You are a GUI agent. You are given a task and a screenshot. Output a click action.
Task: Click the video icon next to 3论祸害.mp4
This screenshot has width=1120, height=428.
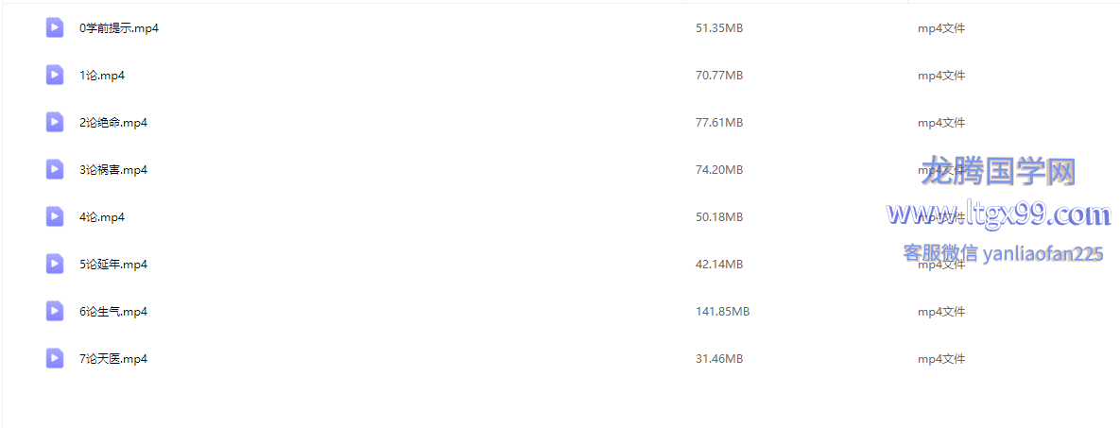[x=55, y=169]
